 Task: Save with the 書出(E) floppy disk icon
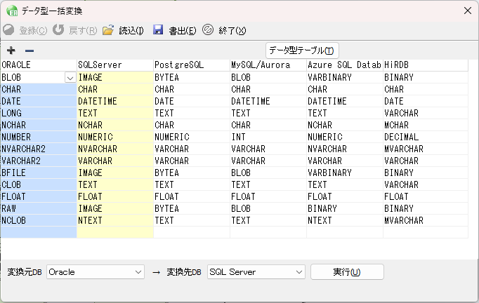coord(158,30)
